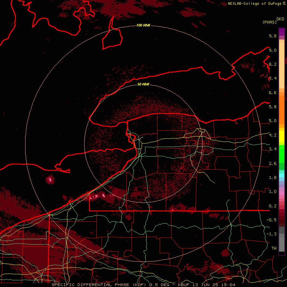This screenshot has height=287, width=287.
Task: Click the 6.6 value on the color scale
Action: (x=273, y=92)
